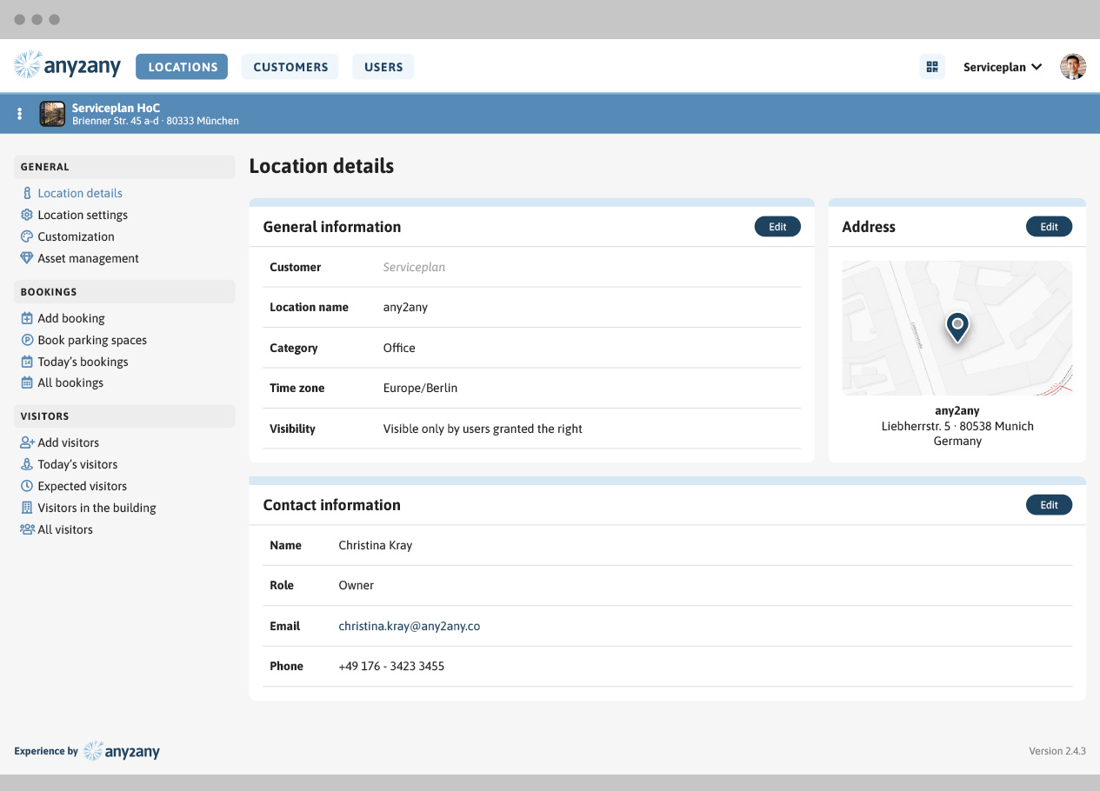Image resolution: width=1100 pixels, height=791 pixels.
Task: Click the Customization palette icon
Action: [x=27, y=236]
